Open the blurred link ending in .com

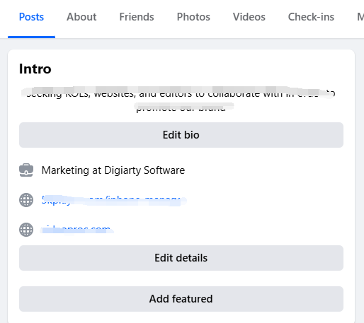pos(76,230)
